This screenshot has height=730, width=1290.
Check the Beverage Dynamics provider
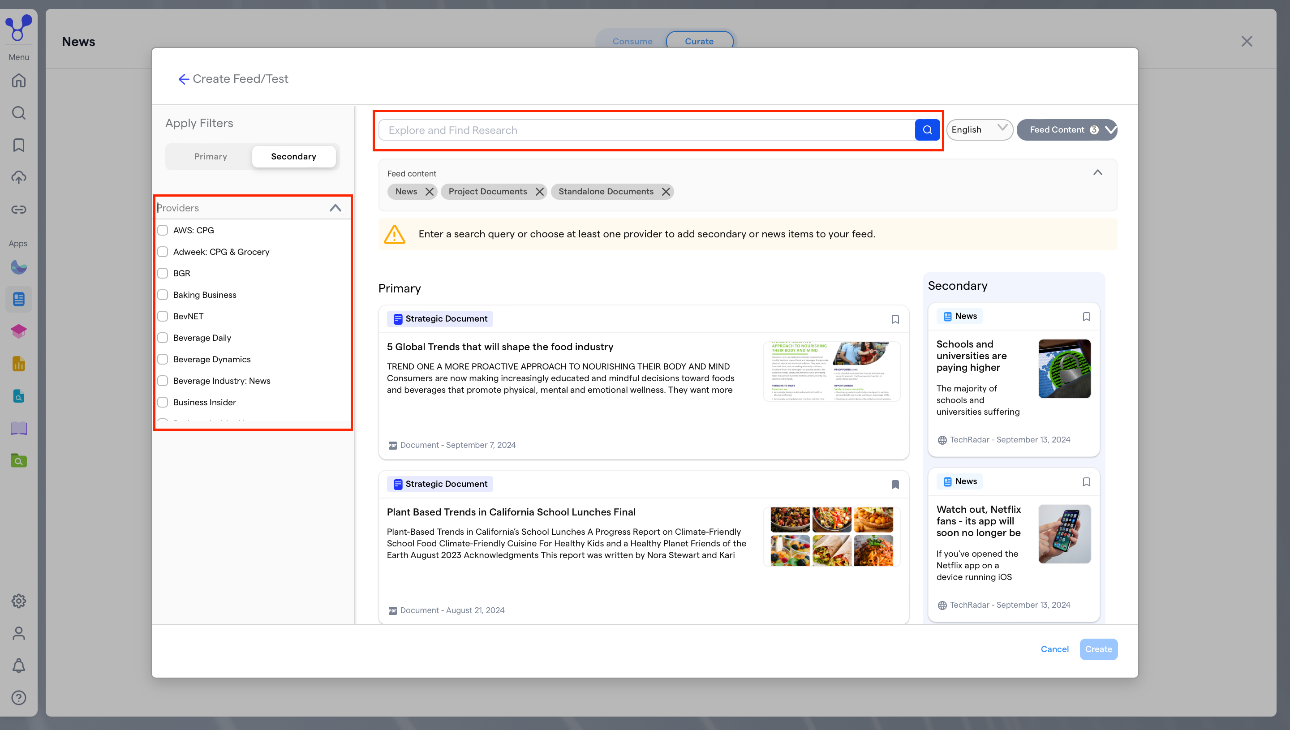click(x=163, y=360)
